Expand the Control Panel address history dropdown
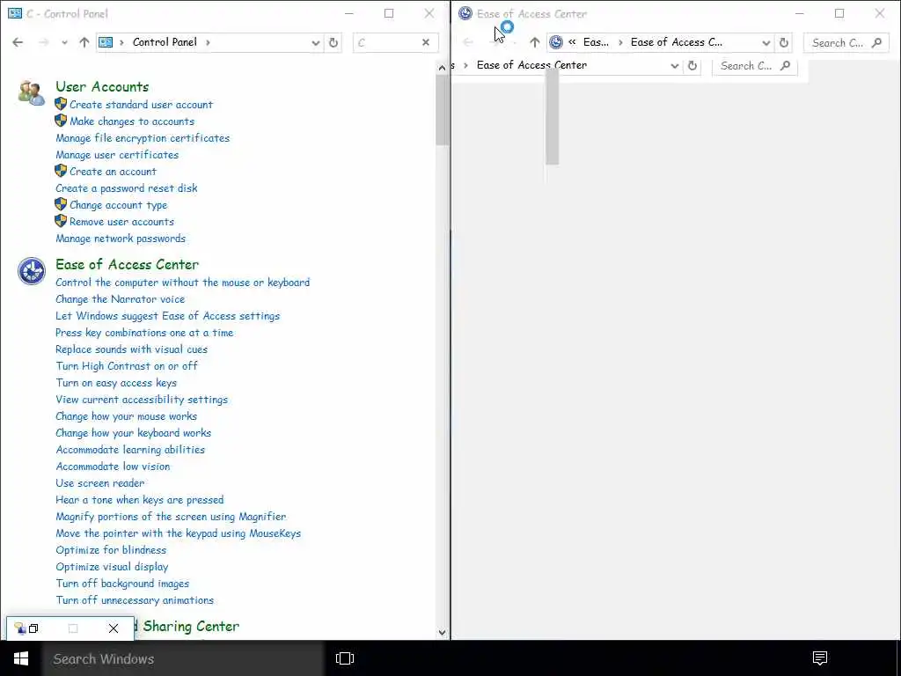Viewport: 901px width, 676px height. coord(316,42)
